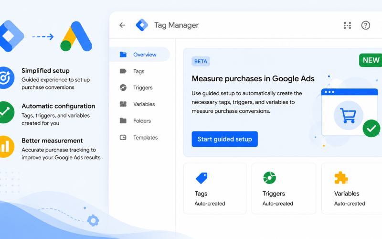Click the green checkmark badge on cart illustration
Screen dimensions: 382x239
(x=371, y=128)
